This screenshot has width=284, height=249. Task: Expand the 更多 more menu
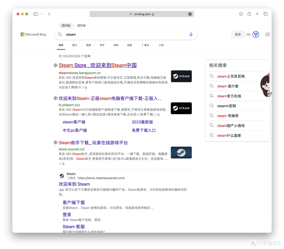click(x=145, y=45)
